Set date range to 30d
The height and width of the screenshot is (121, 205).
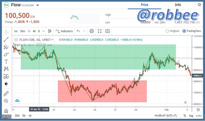[x=17, y=116]
